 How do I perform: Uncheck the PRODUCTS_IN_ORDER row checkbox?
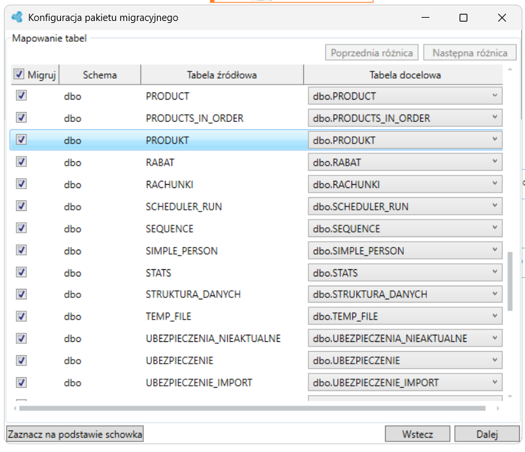tap(22, 118)
